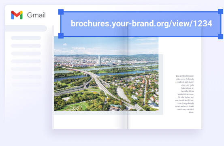Select the brochures.your-brand.org/view/1234 URL text
Screen dimensions: 224x146
pos(141,24)
